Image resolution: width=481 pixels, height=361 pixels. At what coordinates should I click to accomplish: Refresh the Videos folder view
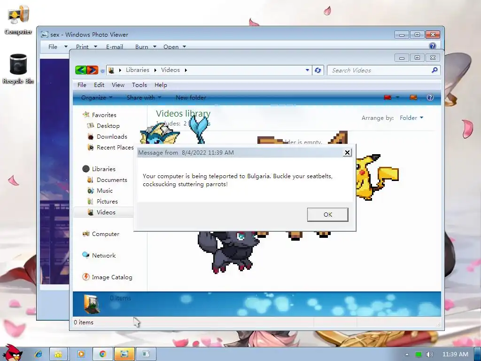(x=318, y=71)
